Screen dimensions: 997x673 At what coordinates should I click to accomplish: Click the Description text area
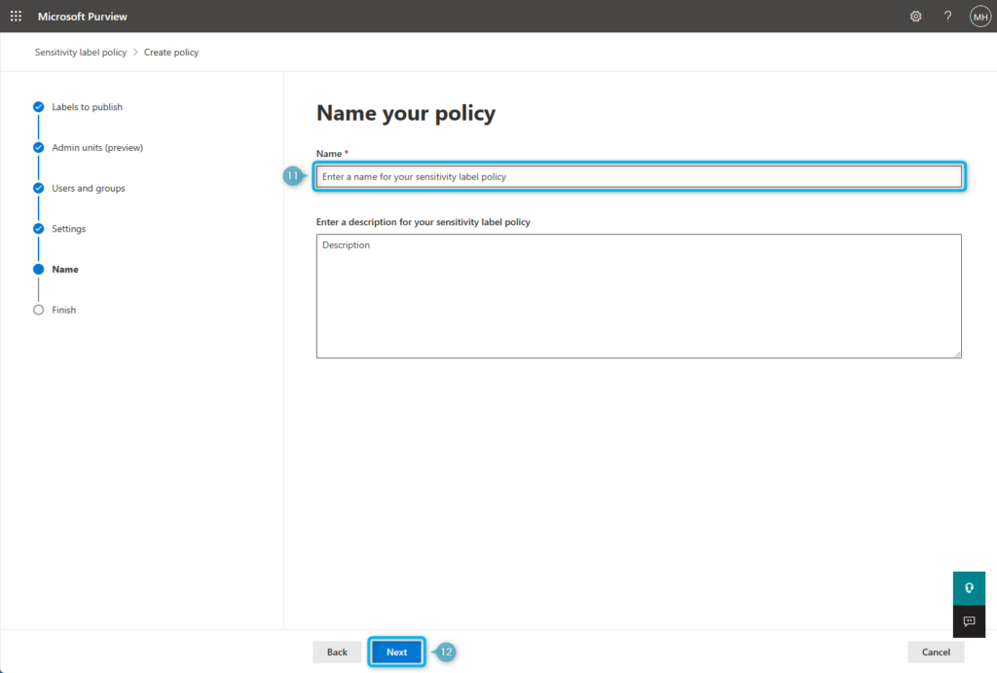[x=639, y=292]
